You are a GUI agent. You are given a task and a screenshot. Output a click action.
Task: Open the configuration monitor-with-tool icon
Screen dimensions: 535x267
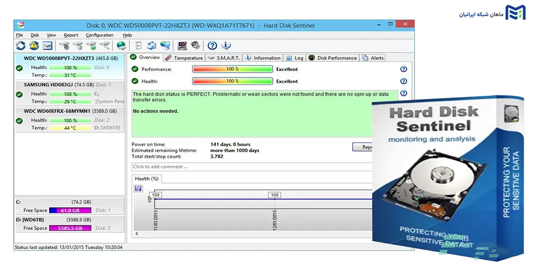[182, 45]
